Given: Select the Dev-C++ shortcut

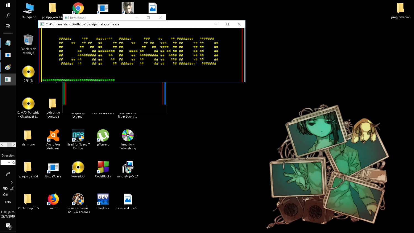Looking at the screenshot, I should click(103, 202).
